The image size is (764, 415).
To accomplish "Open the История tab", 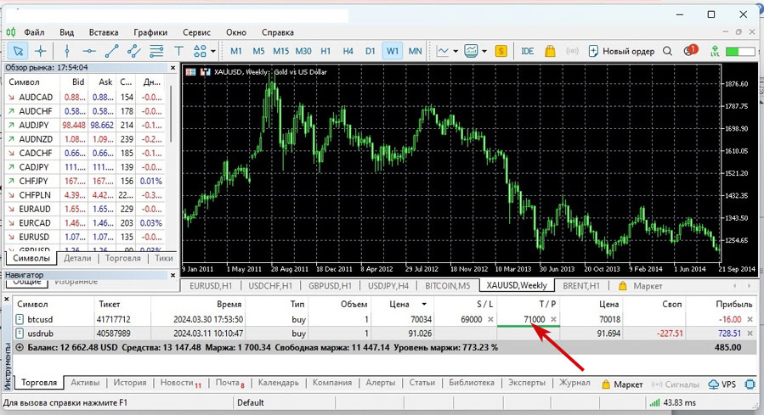I will 130,383.
